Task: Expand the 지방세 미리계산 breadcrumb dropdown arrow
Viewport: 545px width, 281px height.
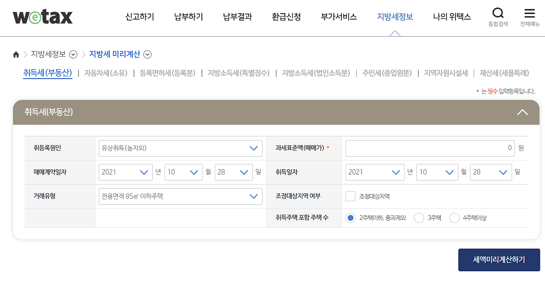Action: (x=147, y=54)
